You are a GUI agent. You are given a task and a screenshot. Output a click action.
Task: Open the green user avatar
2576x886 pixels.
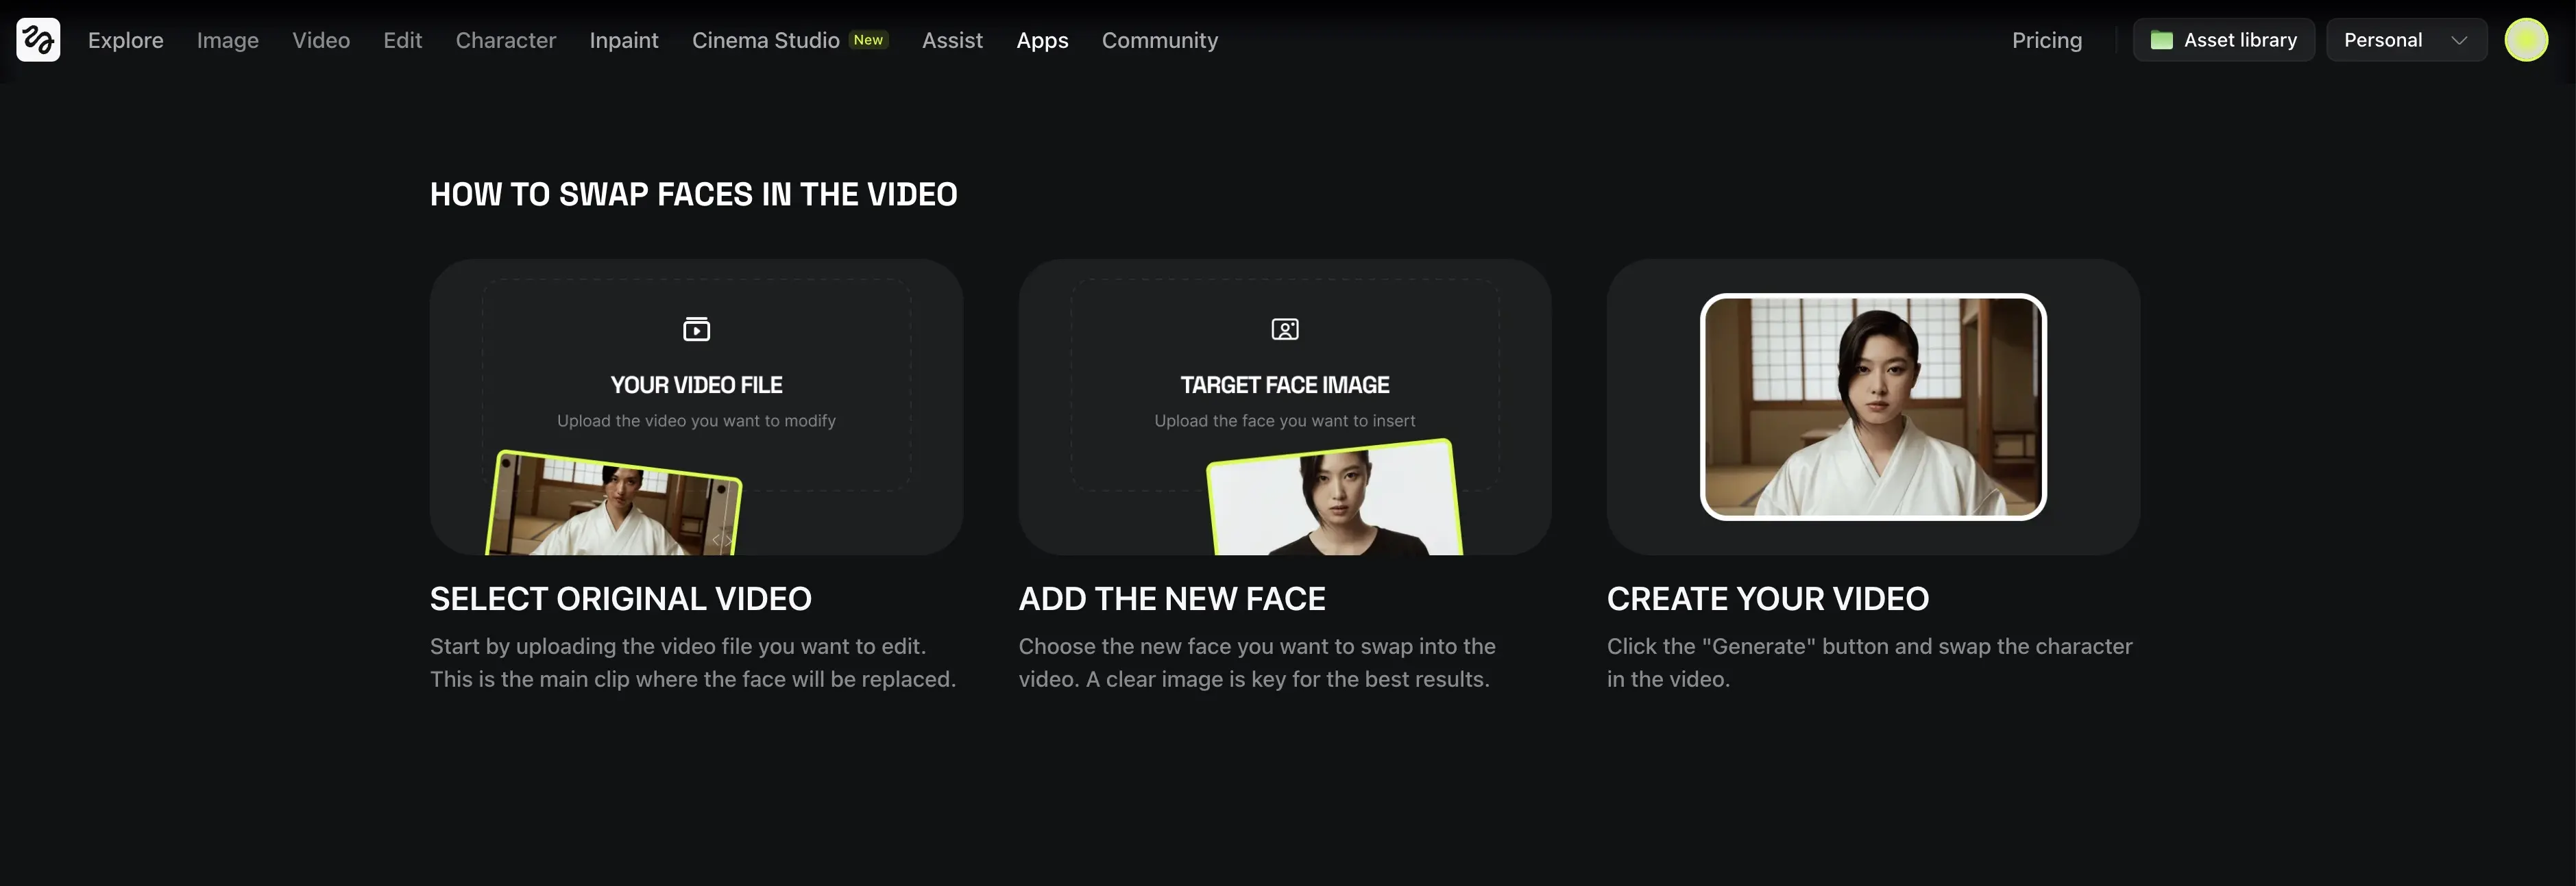point(2525,40)
